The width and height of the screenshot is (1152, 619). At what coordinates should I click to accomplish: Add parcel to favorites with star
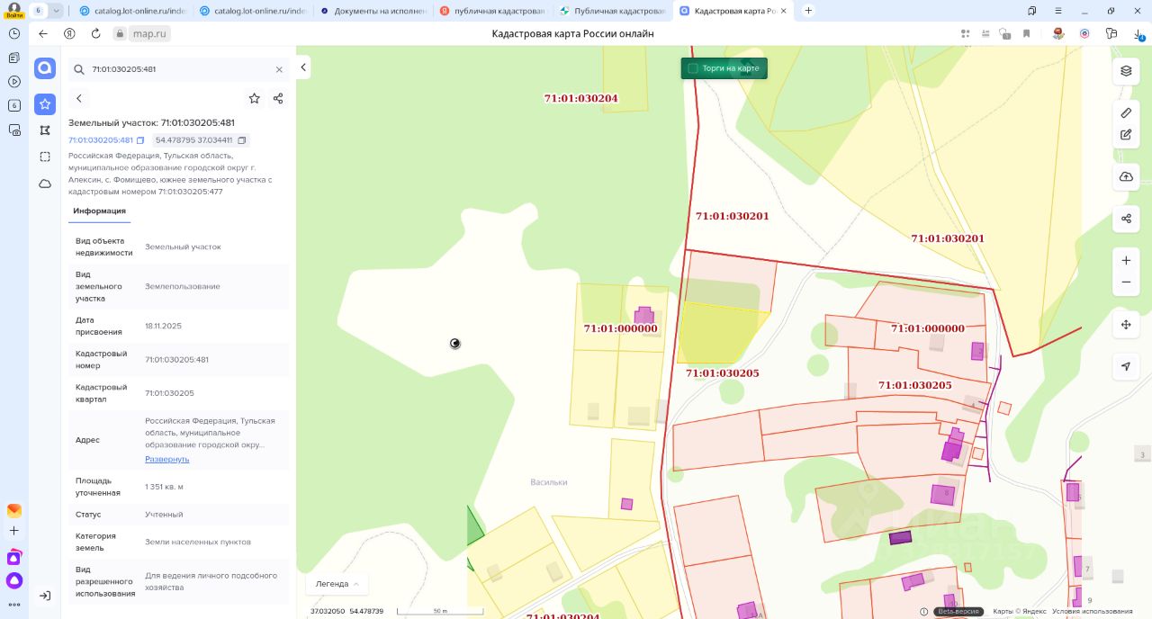[x=255, y=99]
